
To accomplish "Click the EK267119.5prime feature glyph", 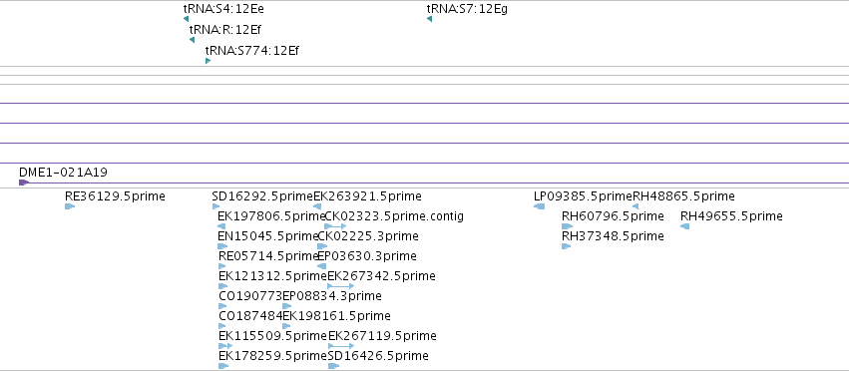I will 341,345.
